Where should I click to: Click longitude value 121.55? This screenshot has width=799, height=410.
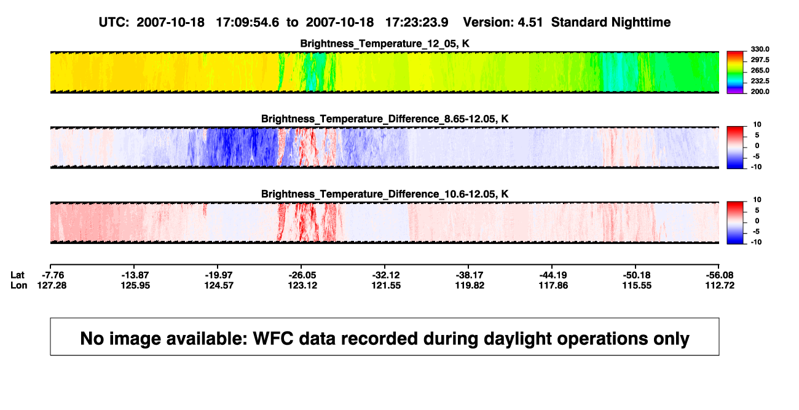tap(386, 285)
